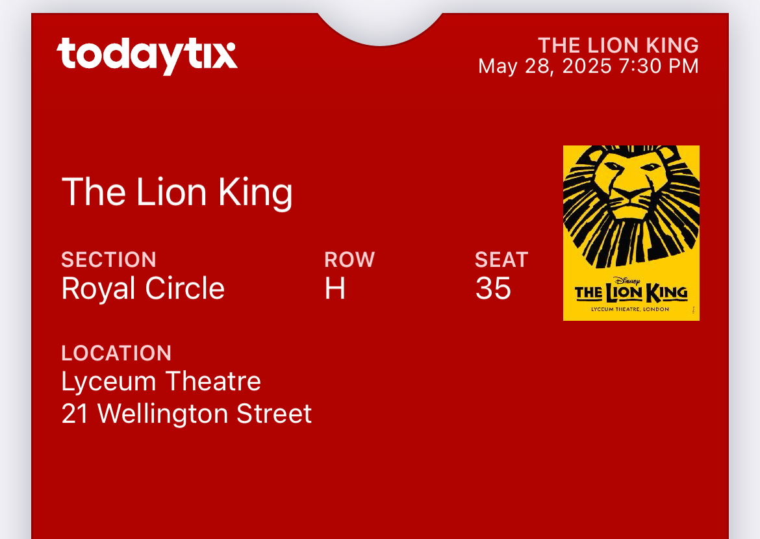This screenshot has width=760, height=539.
Task: Click the row H value
Action: coord(335,288)
